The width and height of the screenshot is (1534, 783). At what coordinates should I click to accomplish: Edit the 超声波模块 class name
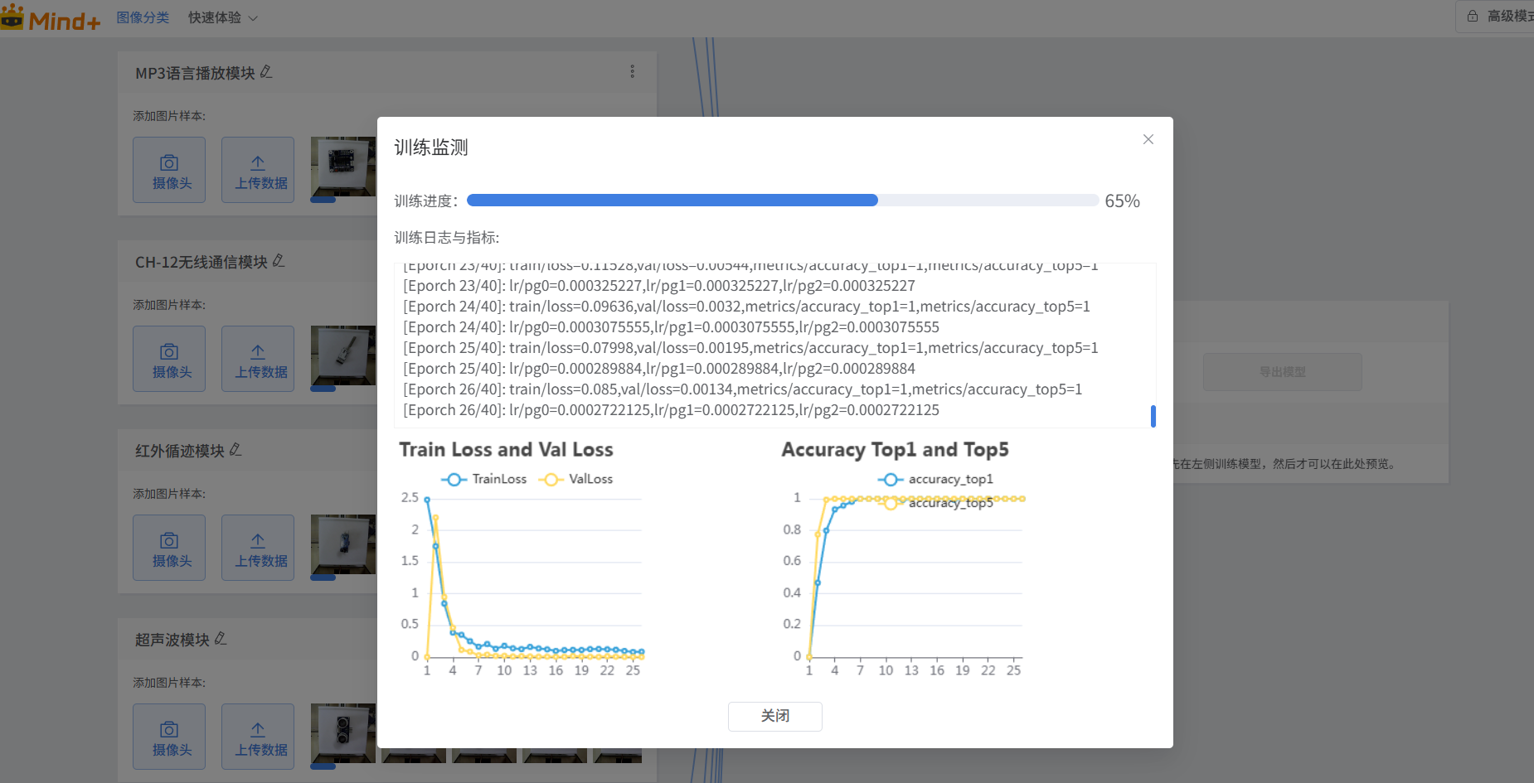(x=221, y=639)
